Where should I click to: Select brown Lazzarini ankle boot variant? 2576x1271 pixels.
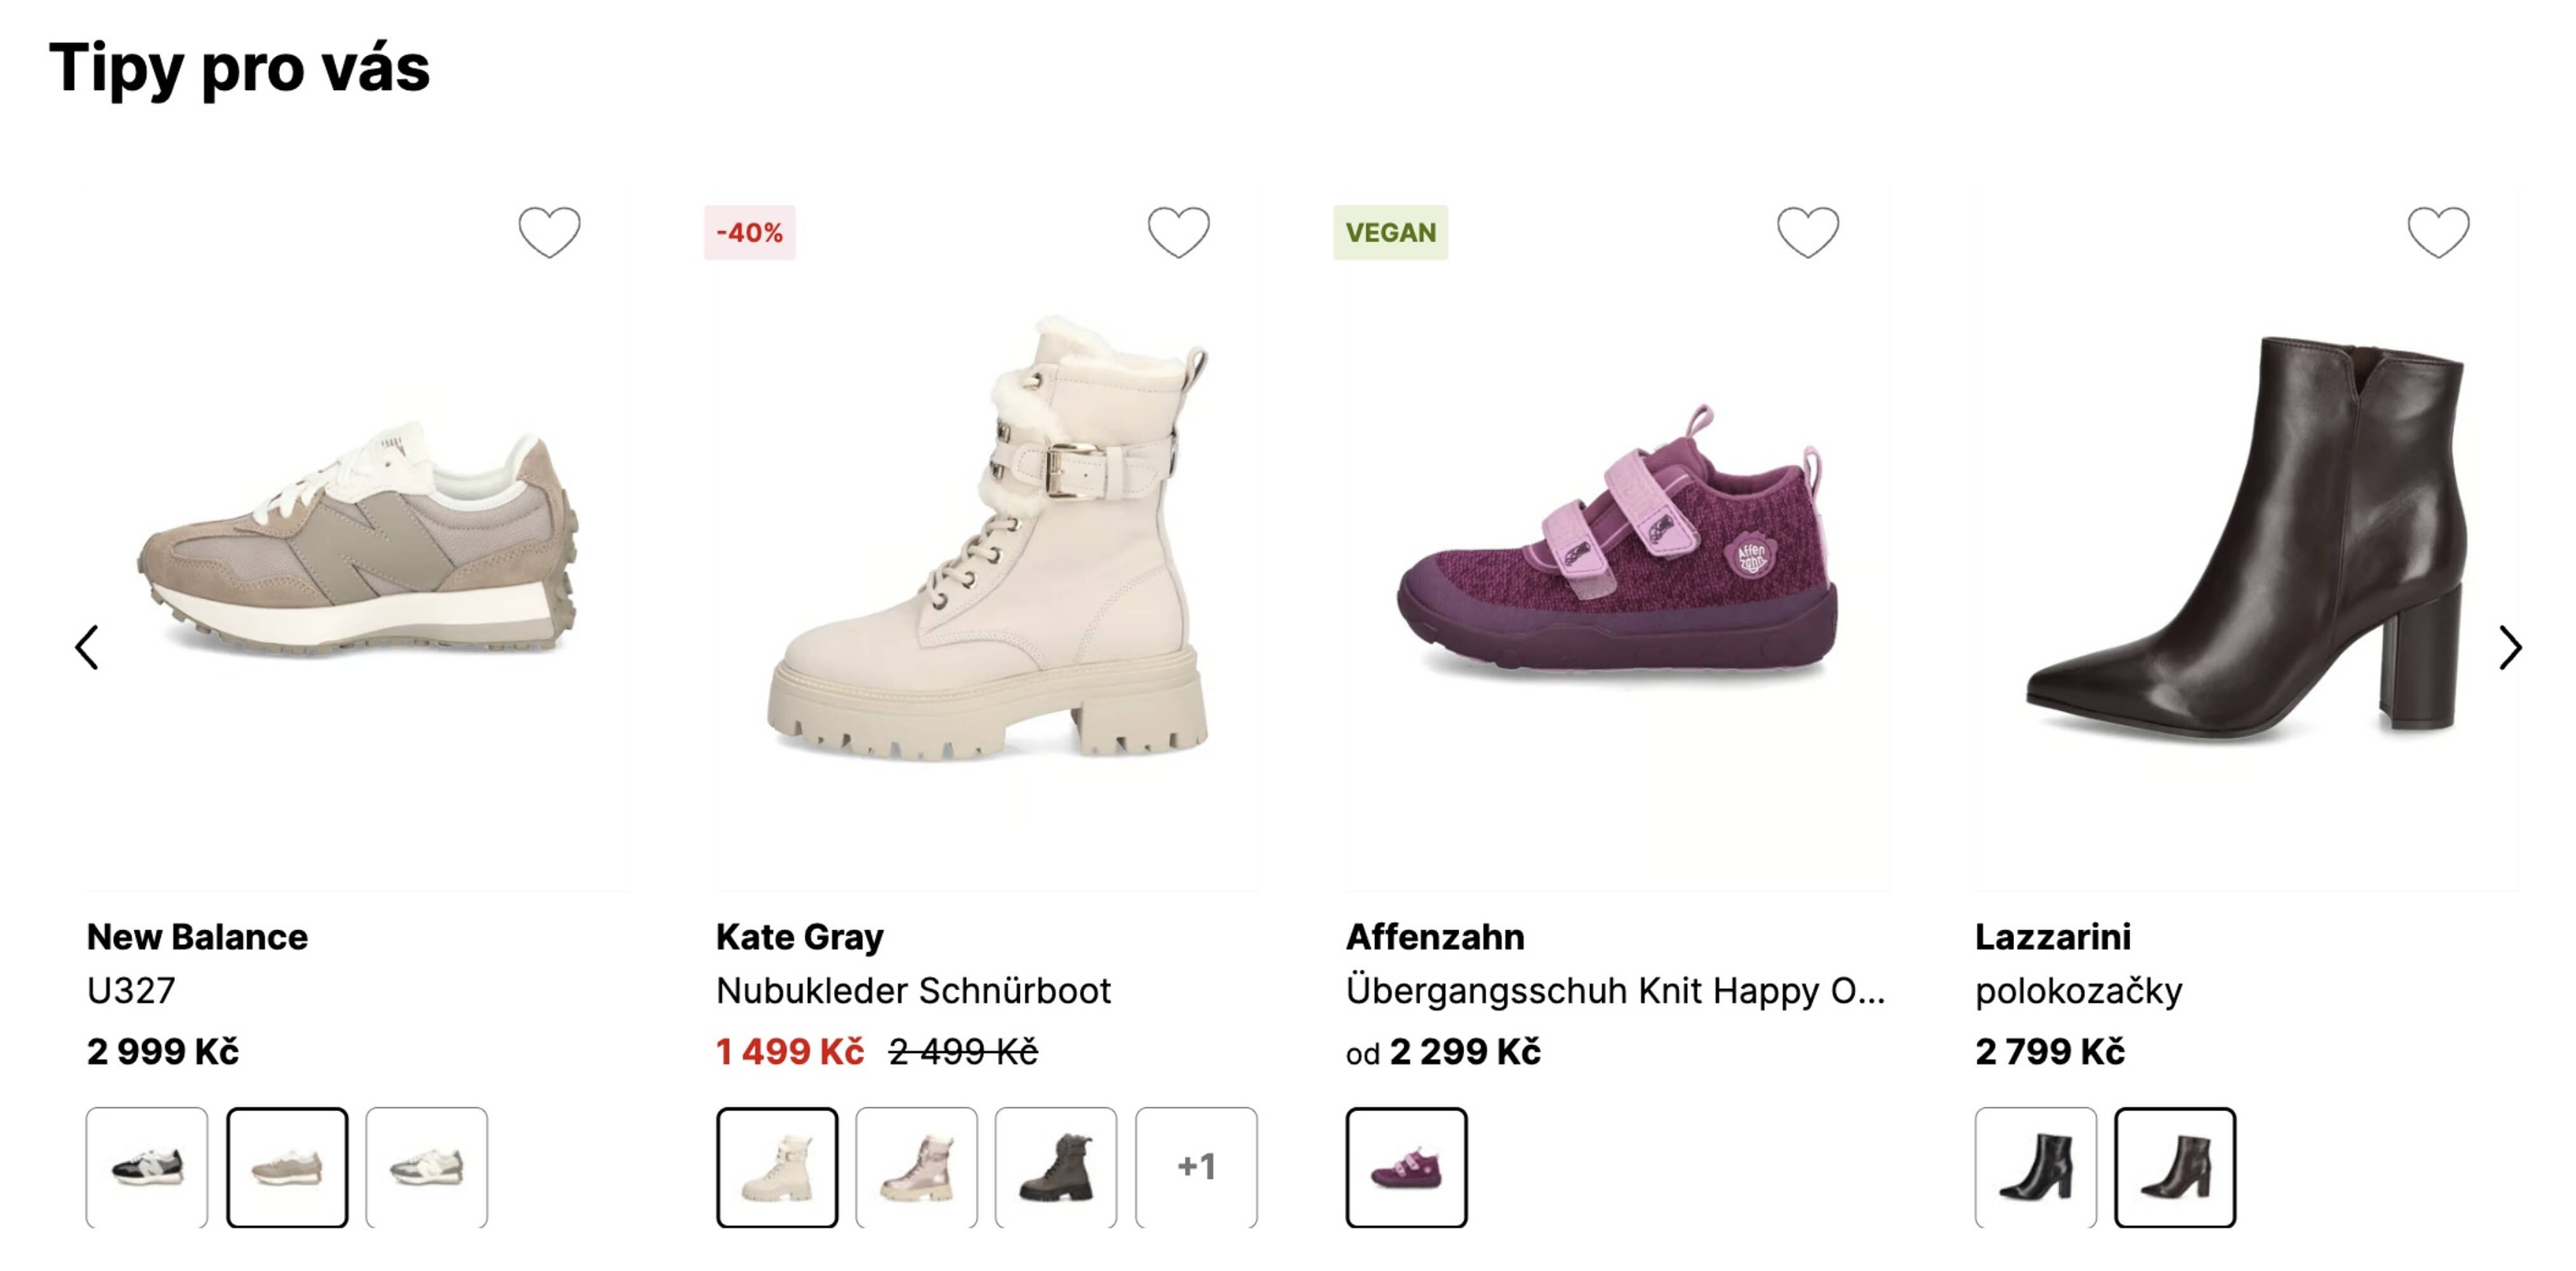[2175, 1166]
